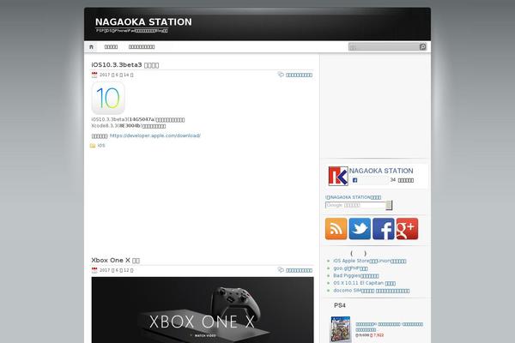Viewport: 515px width, 343px height.
Task: Open the second navigation menu item
Action: pyautogui.click(x=111, y=47)
